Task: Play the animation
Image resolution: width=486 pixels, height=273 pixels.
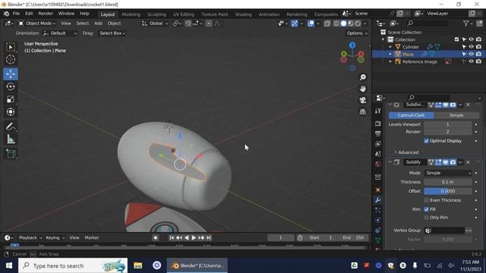Action: pos(194,237)
